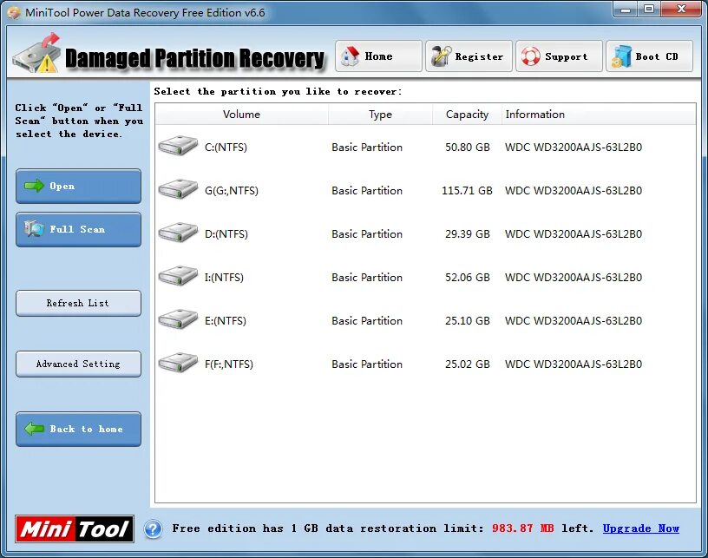Click the drive icon for I:(NTFS)
The height and width of the screenshot is (558, 708).
[x=178, y=275]
